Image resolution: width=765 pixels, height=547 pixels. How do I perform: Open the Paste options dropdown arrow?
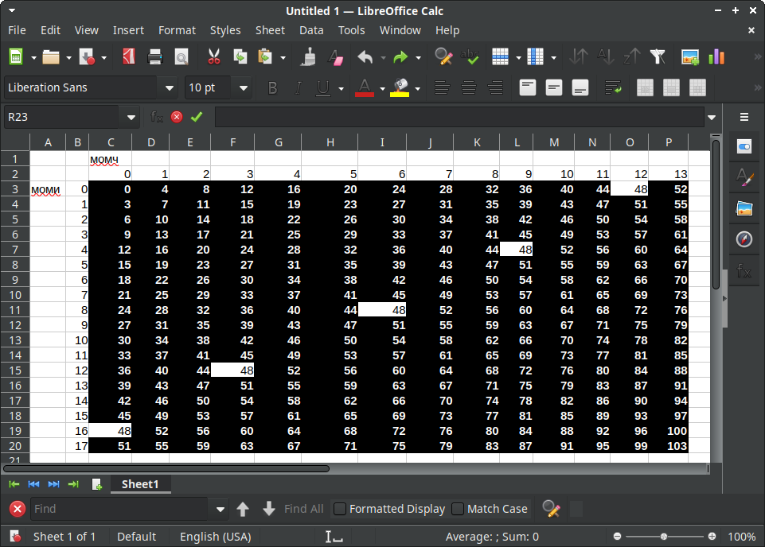[x=283, y=58]
